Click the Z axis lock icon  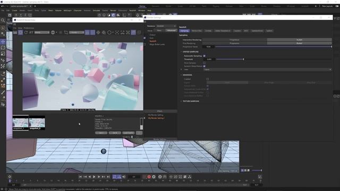25,15
